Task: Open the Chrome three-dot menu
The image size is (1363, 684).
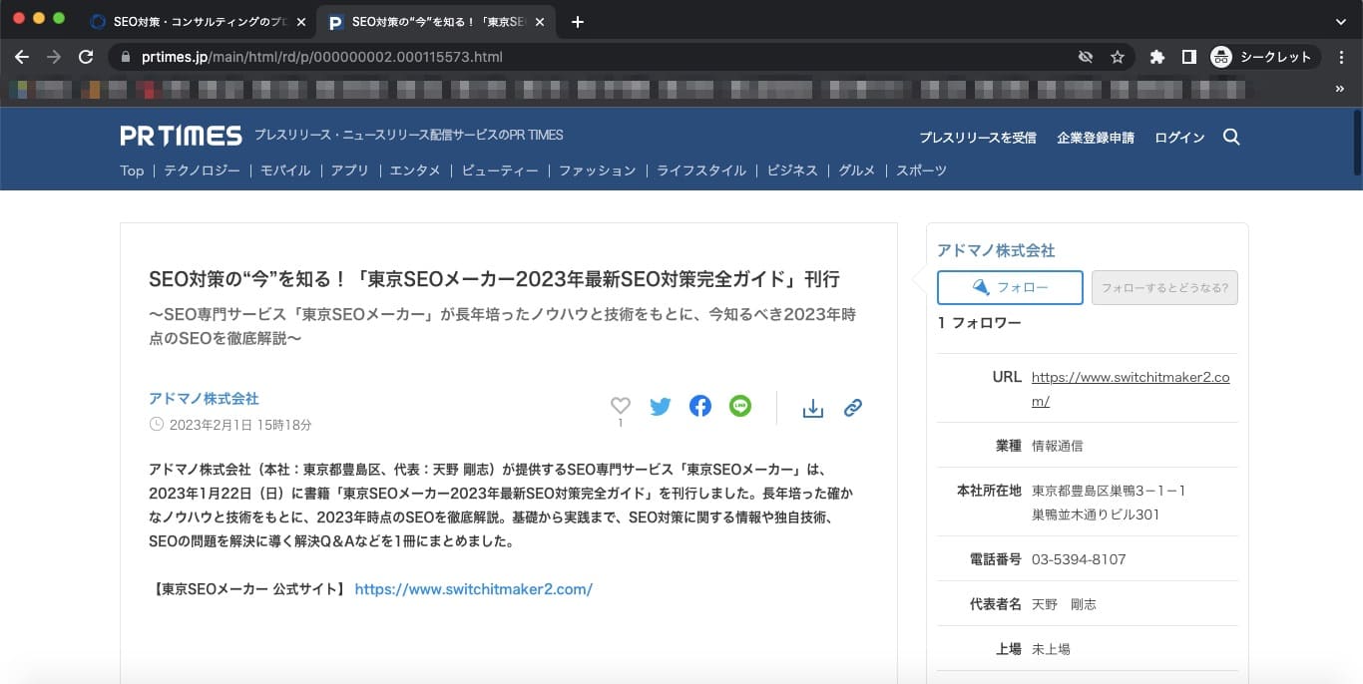Action: point(1342,57)
